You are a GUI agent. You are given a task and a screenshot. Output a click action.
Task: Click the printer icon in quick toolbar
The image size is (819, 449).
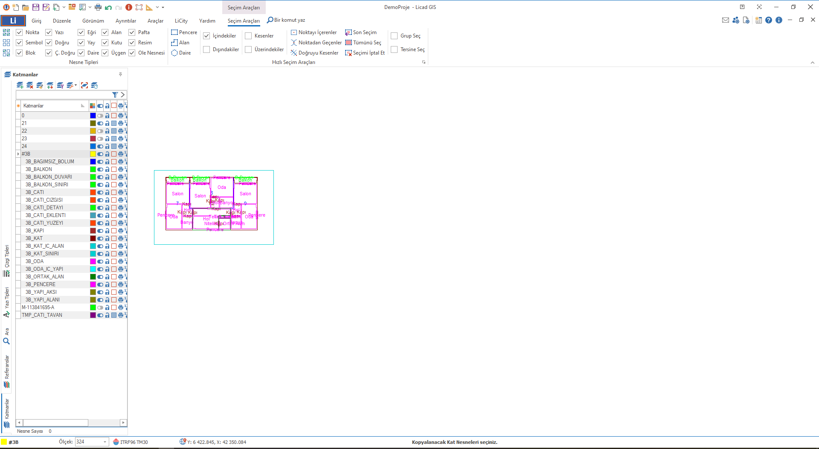pyautogui.click(x=98, y=7)
